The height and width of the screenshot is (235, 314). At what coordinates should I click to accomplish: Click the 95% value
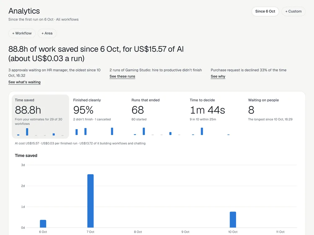(83, 110)
